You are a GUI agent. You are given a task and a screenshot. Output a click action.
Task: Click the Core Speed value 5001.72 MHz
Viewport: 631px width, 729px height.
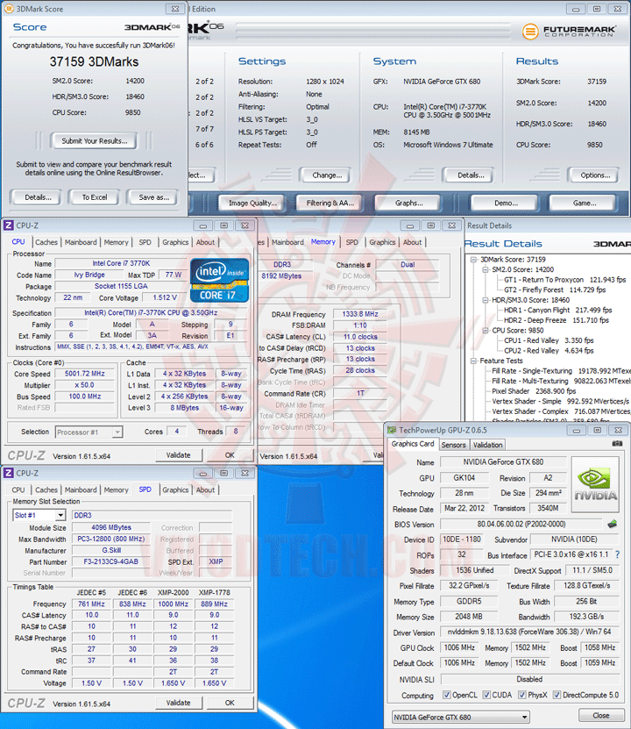click(84, 374)
